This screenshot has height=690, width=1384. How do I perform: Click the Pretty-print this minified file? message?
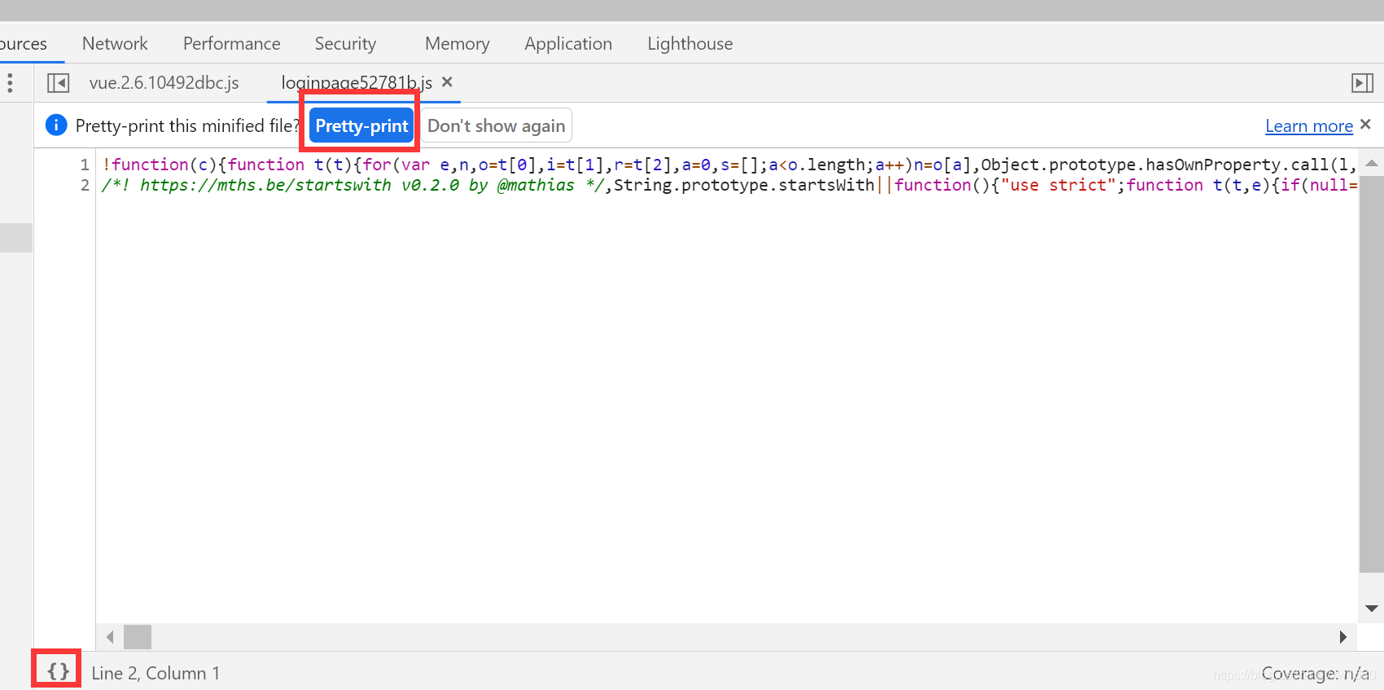(x=188, y=125)
